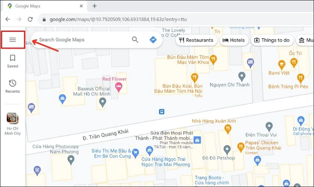Select Papas' Chicken restaurant pin
314x187 pixels.
click(241, 147)
